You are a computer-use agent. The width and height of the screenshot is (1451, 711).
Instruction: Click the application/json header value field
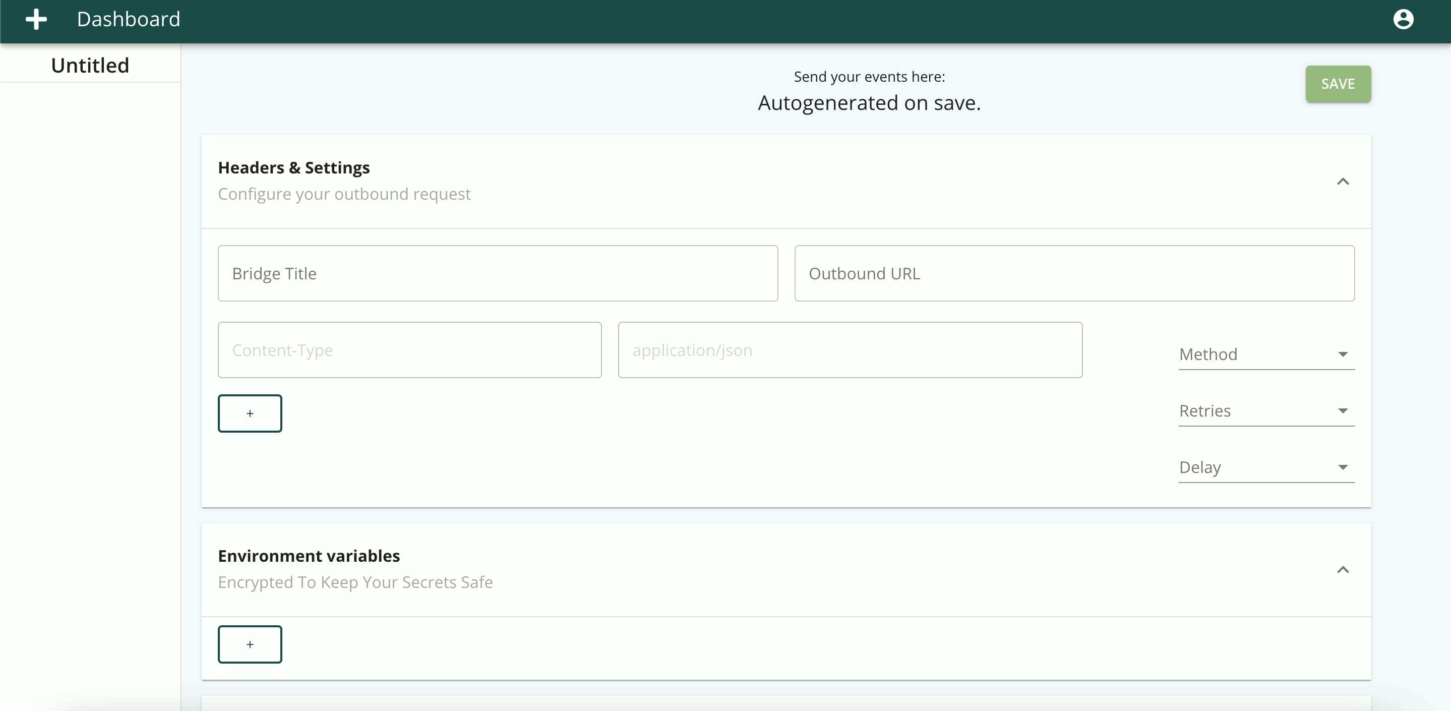click(x=850, y=350)
